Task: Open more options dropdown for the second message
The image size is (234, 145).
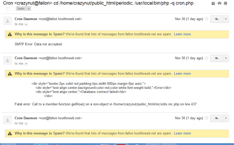Action: pyautogui.click(x=226, y=58)
